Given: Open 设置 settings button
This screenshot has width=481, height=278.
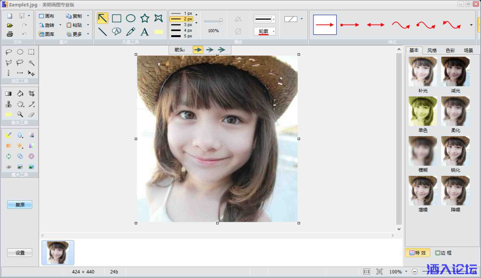Looking at the screenshot, I should [20, 253].
